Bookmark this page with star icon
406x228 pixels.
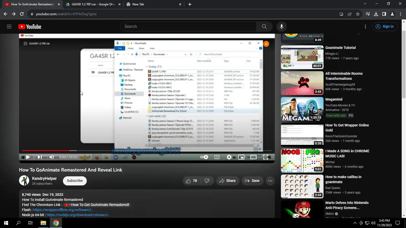click(x=358, y=14)
